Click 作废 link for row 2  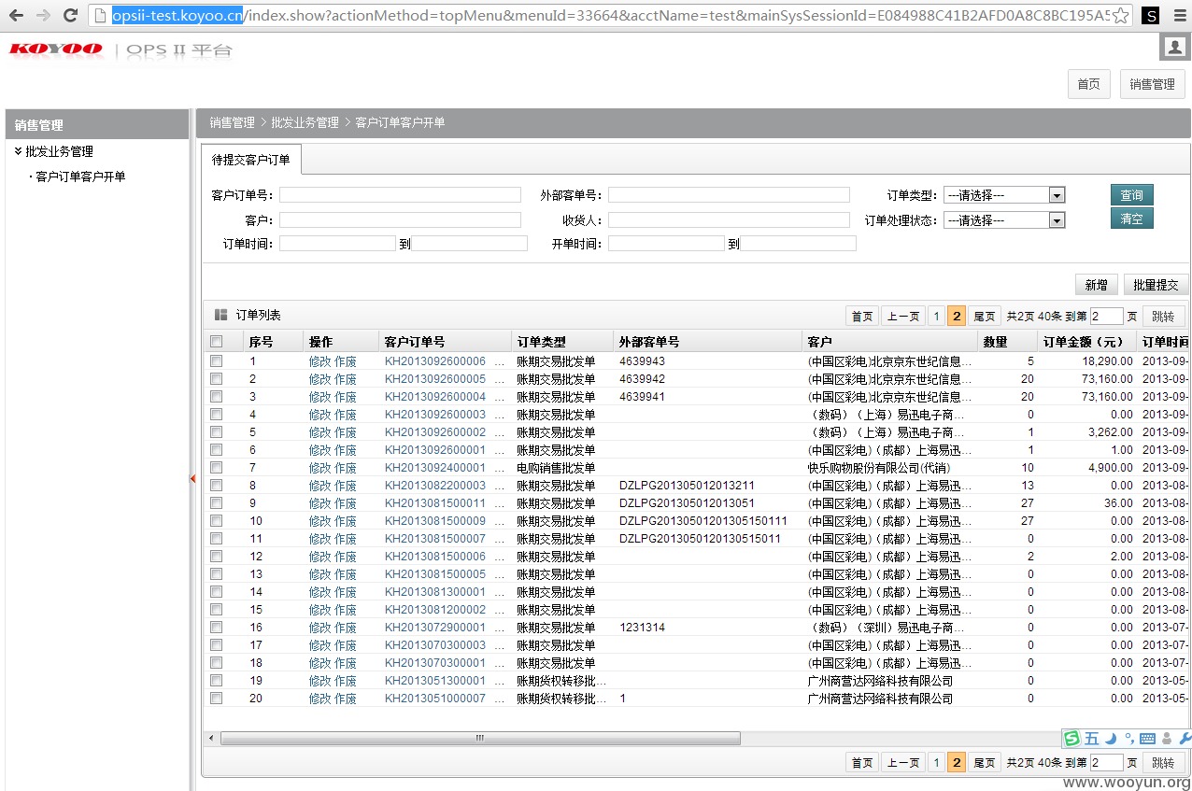[346, 379]
